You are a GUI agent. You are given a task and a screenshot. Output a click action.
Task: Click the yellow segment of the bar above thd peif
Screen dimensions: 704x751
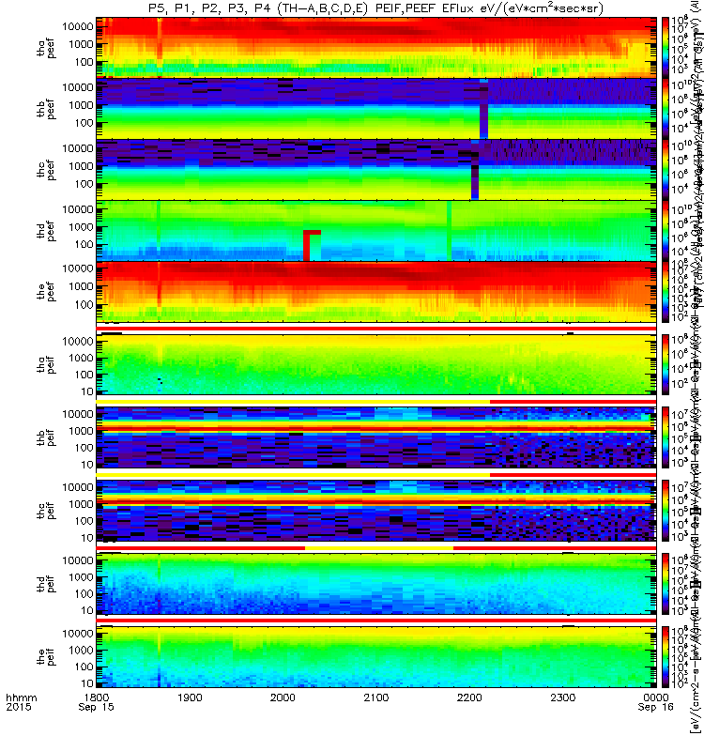(x=379, y=547)
